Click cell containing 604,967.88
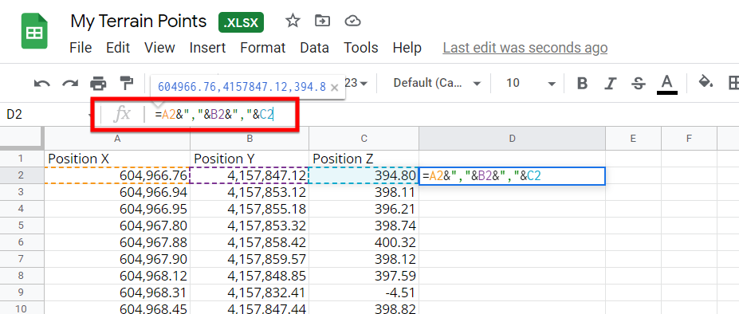 pyautogui.click(x=117, y=242)
